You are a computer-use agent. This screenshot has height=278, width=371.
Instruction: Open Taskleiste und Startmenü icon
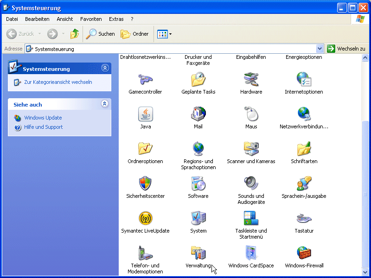click(251, 218)
